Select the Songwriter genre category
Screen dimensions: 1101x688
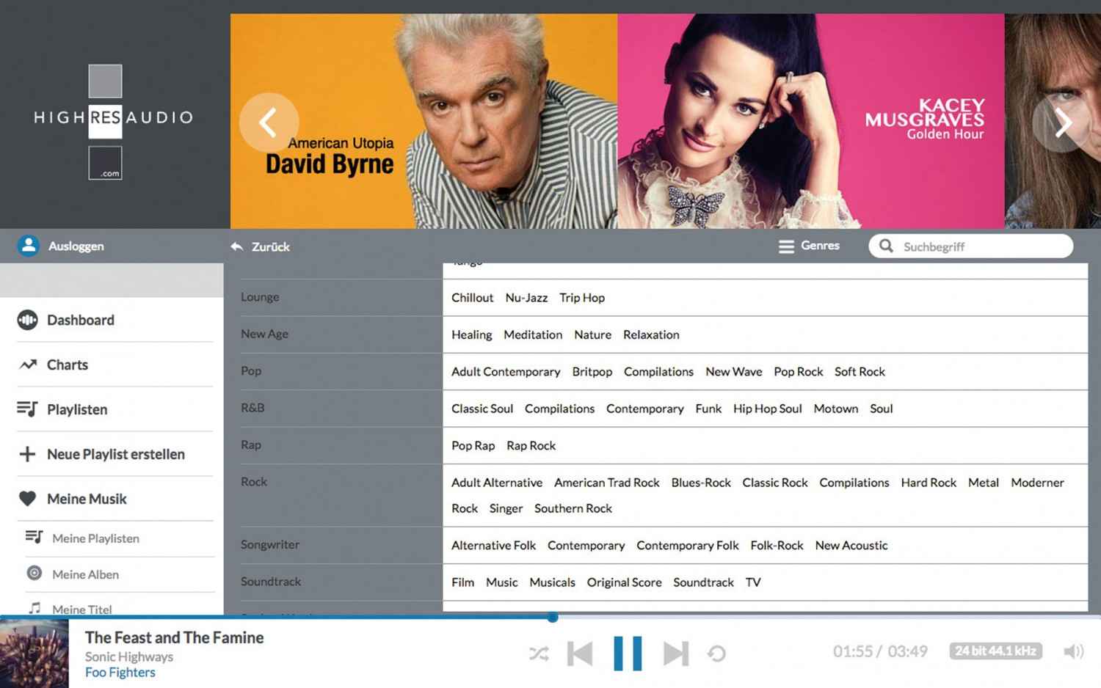270,544
